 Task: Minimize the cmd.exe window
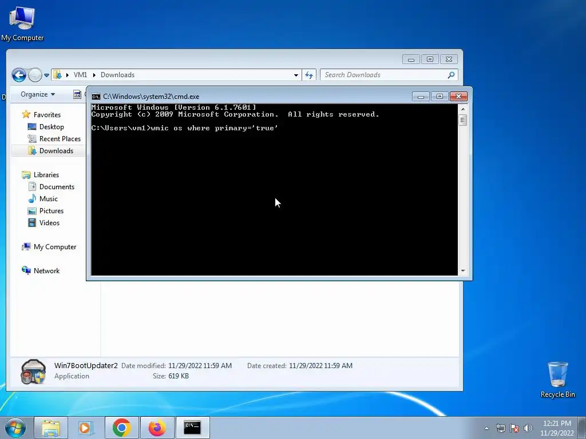[421, 97]
